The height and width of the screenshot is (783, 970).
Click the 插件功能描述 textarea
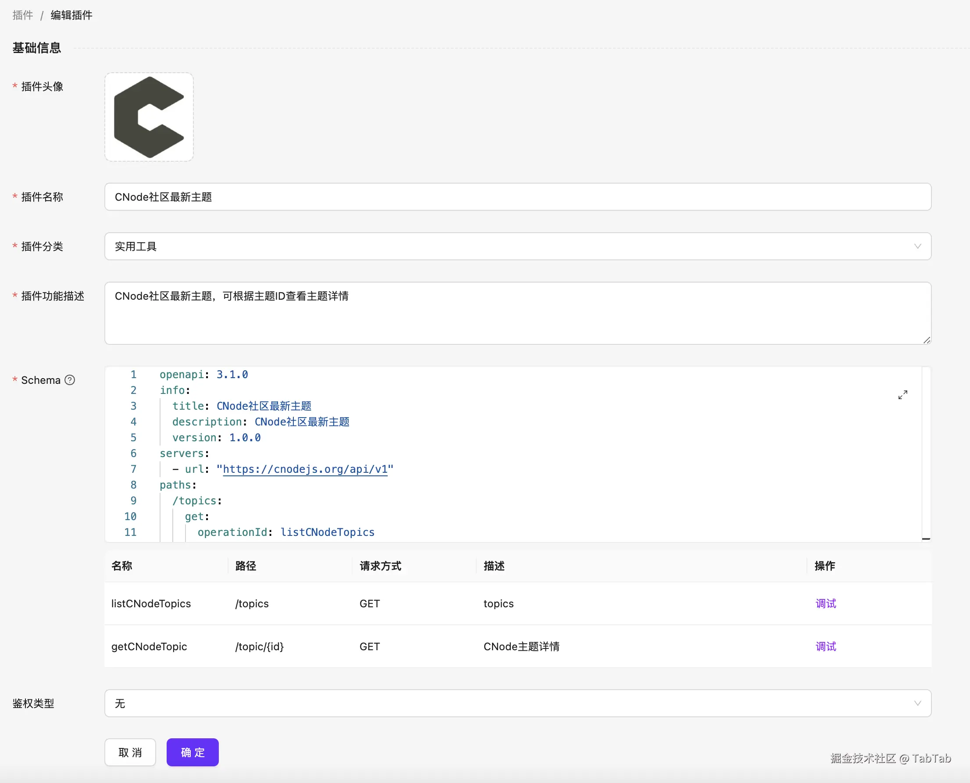(x=517, y=313)
